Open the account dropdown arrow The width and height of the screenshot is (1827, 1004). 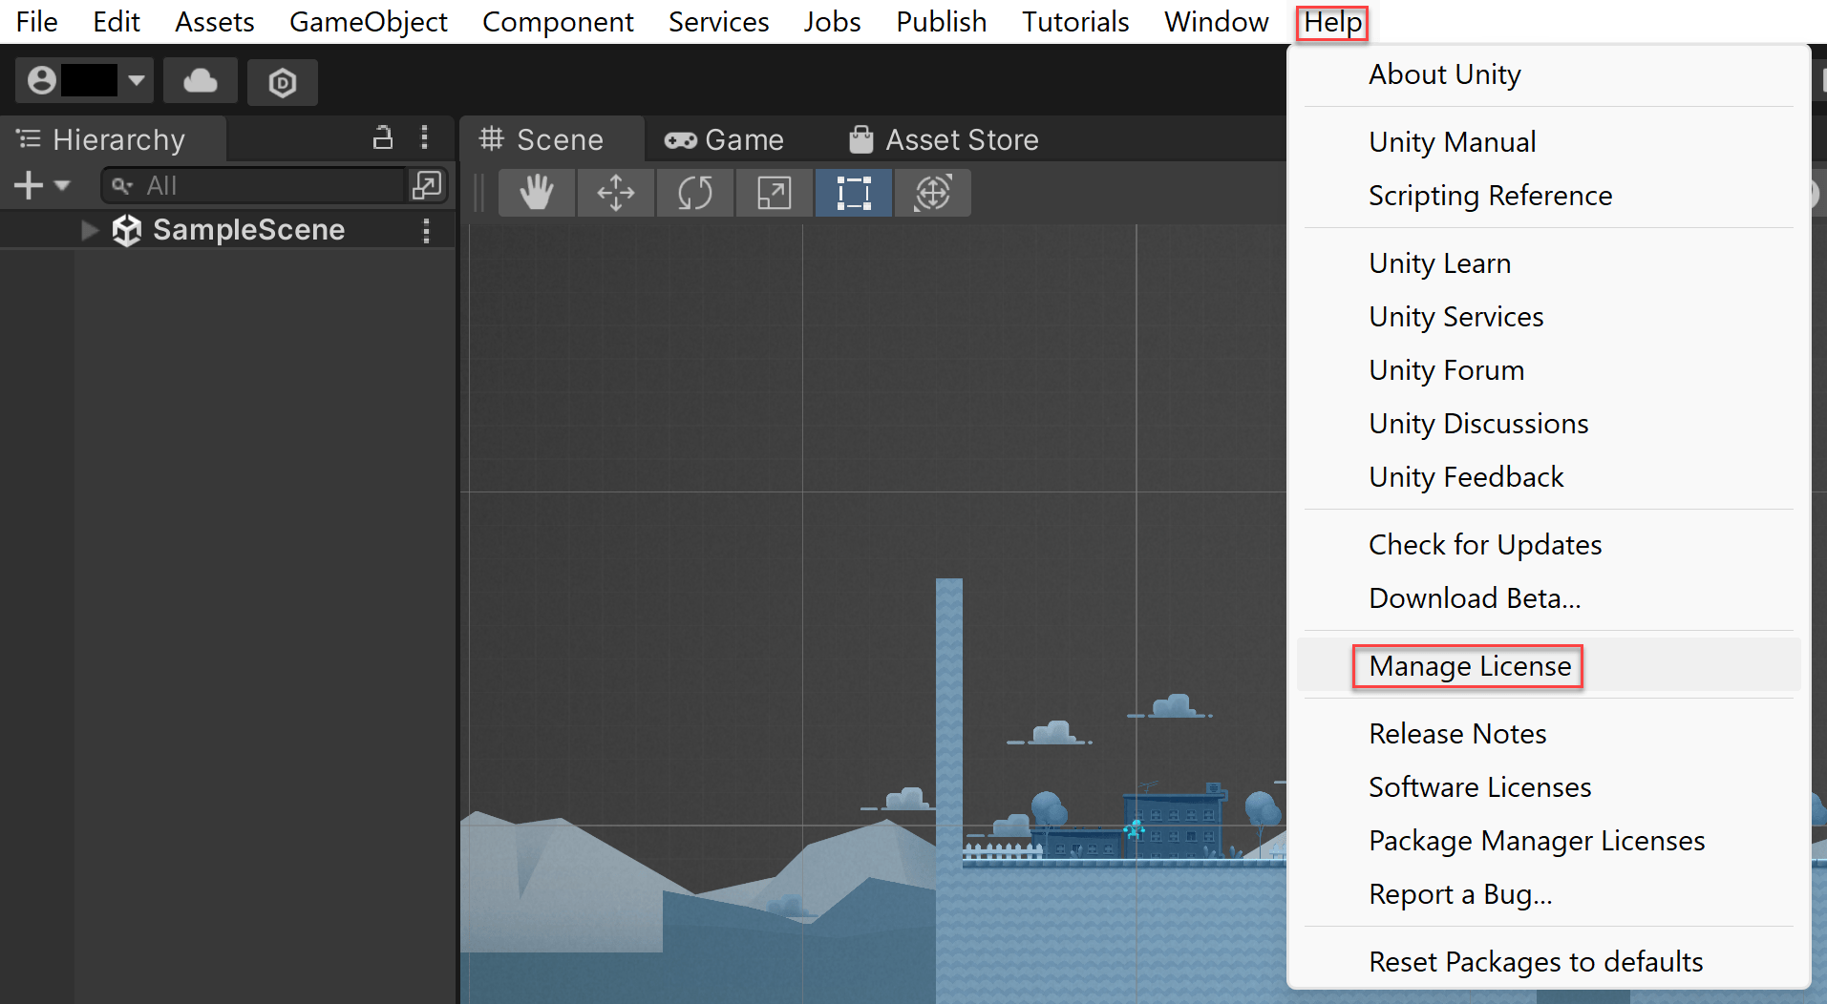coord(136,80)
